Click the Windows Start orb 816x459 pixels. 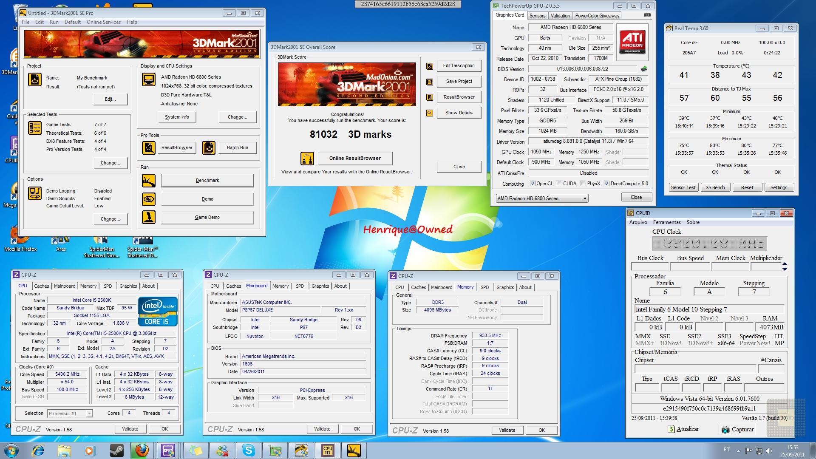tap(11, 450)
